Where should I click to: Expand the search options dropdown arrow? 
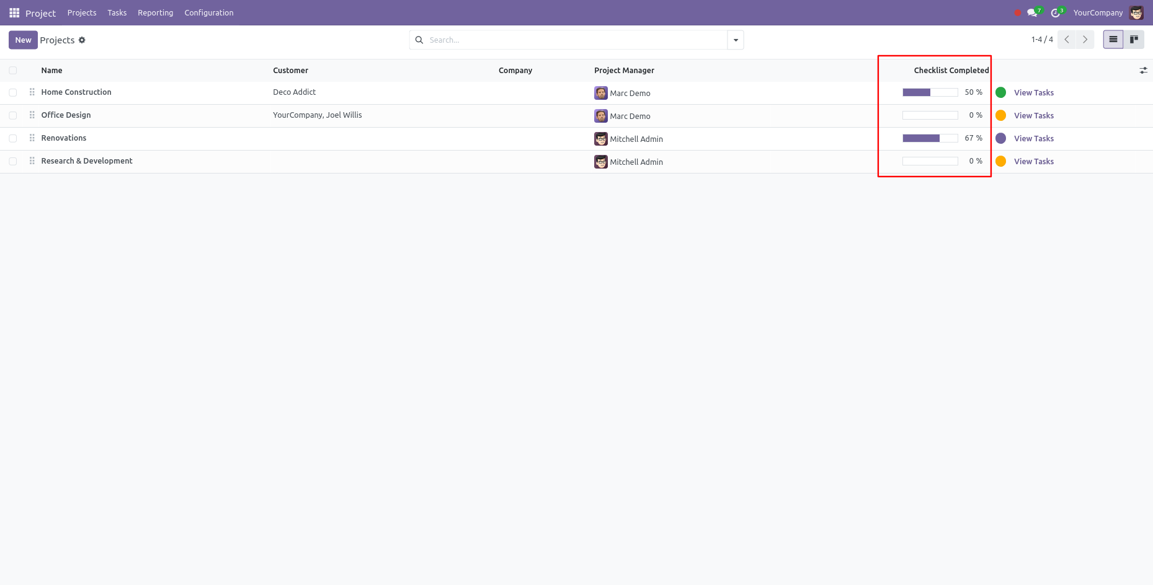coord(736,40)
